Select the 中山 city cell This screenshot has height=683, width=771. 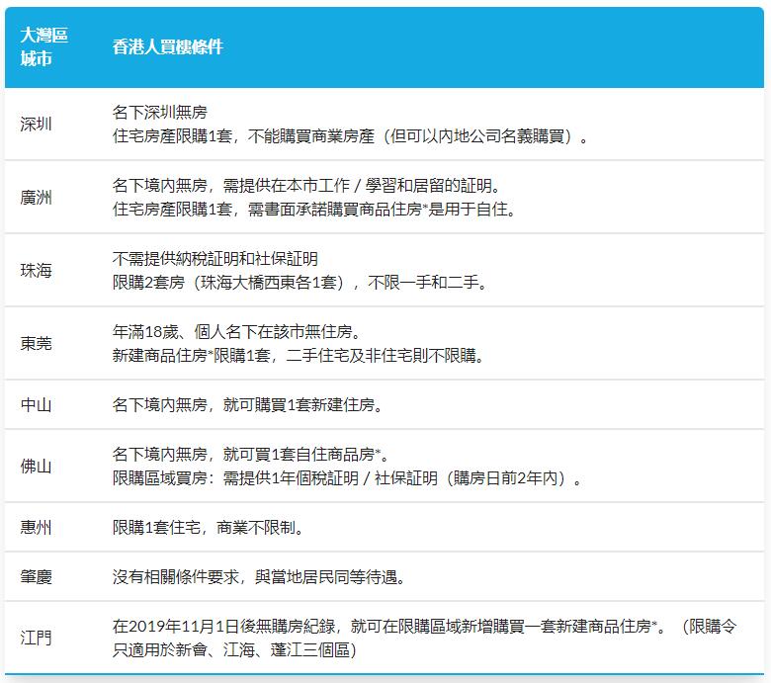coord(36,404)
